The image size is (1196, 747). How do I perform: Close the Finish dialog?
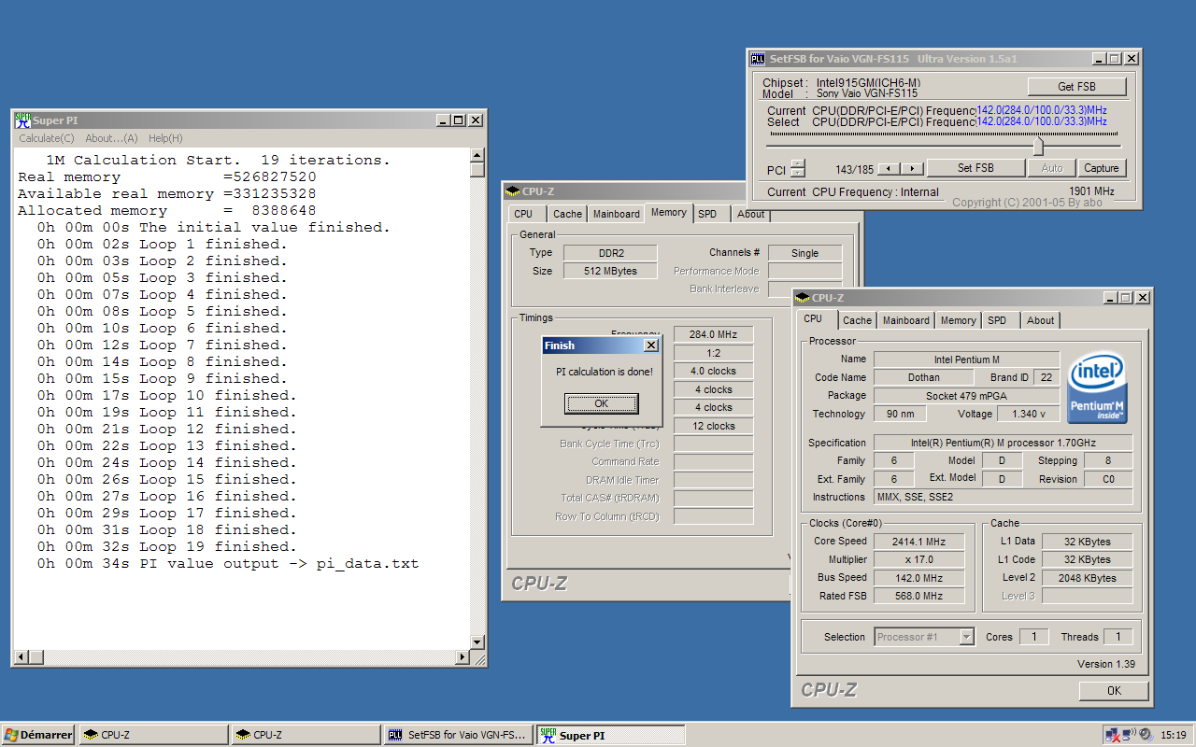point(651,345)
